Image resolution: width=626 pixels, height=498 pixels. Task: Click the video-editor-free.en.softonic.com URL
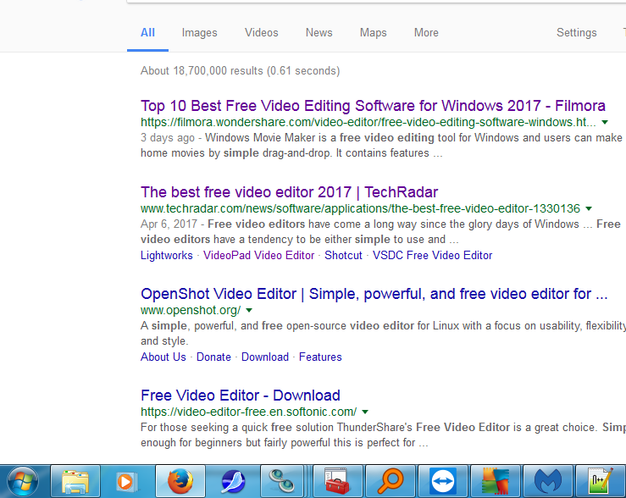tap(248, 412)
